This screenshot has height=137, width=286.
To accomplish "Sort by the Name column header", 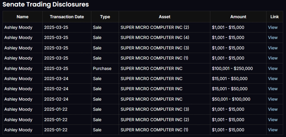I will click(x=23, y=17).
